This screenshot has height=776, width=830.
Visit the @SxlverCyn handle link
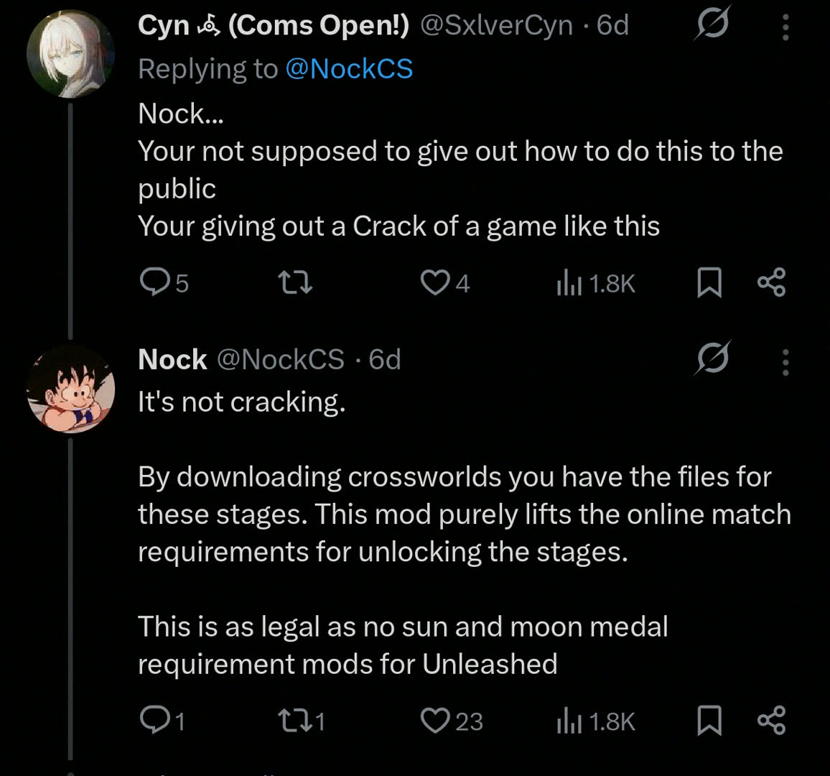tap(497, 25)
